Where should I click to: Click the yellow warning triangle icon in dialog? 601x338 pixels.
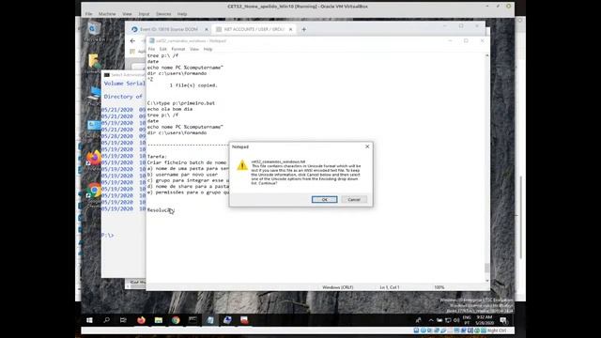pos(242,165)
